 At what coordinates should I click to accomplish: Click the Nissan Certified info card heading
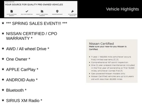point(101,44)
